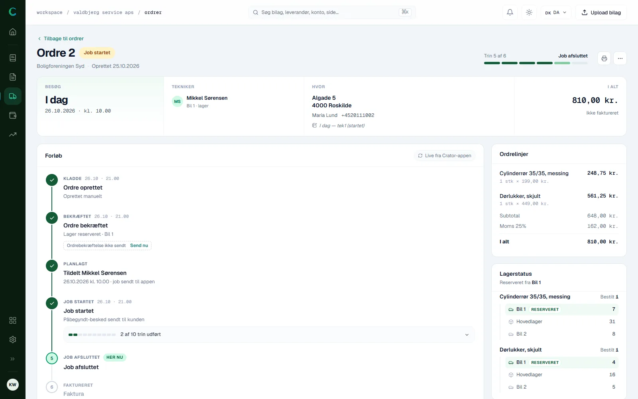Click Send nu for order confirmation
This screenshot has width=638, height=399.
(x=139, y=245)
